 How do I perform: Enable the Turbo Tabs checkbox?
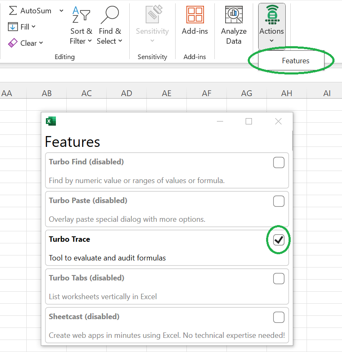[279, 279]
